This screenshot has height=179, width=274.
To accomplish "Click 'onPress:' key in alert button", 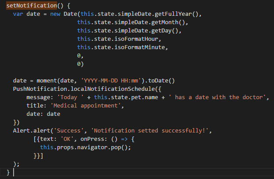I will coord(94,139).
